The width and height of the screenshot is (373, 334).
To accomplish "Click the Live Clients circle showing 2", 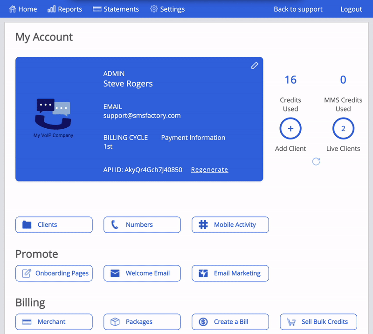I will (x=343, y=129).
